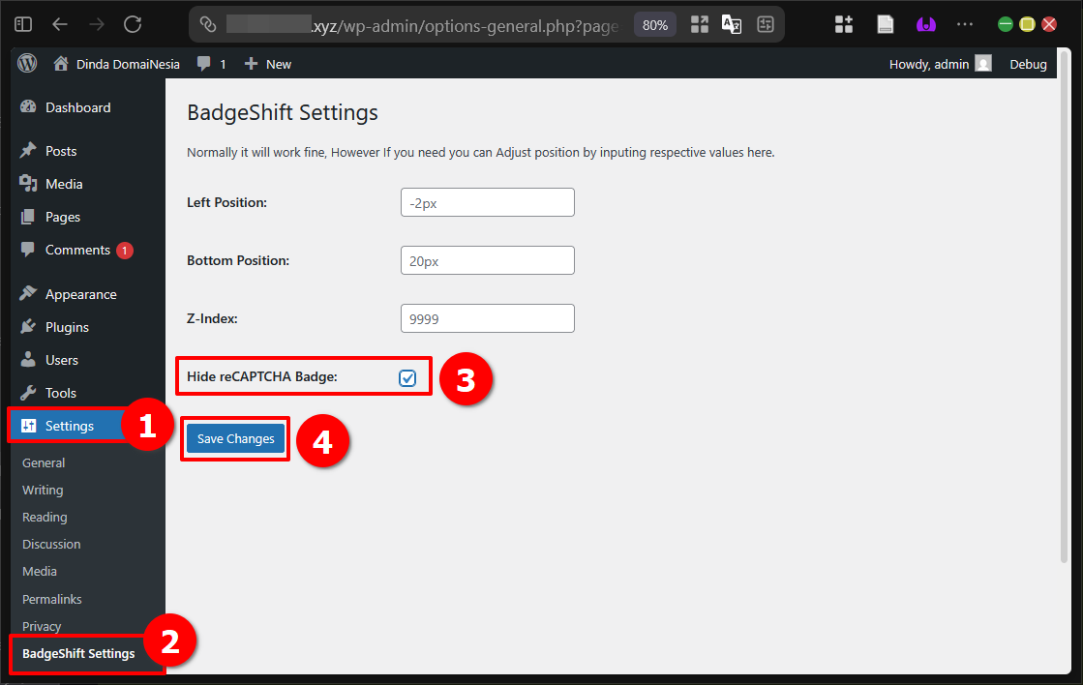Open Permalinks settings submenu
Screen dimensions: 1083x685
(x=52, y=600)
